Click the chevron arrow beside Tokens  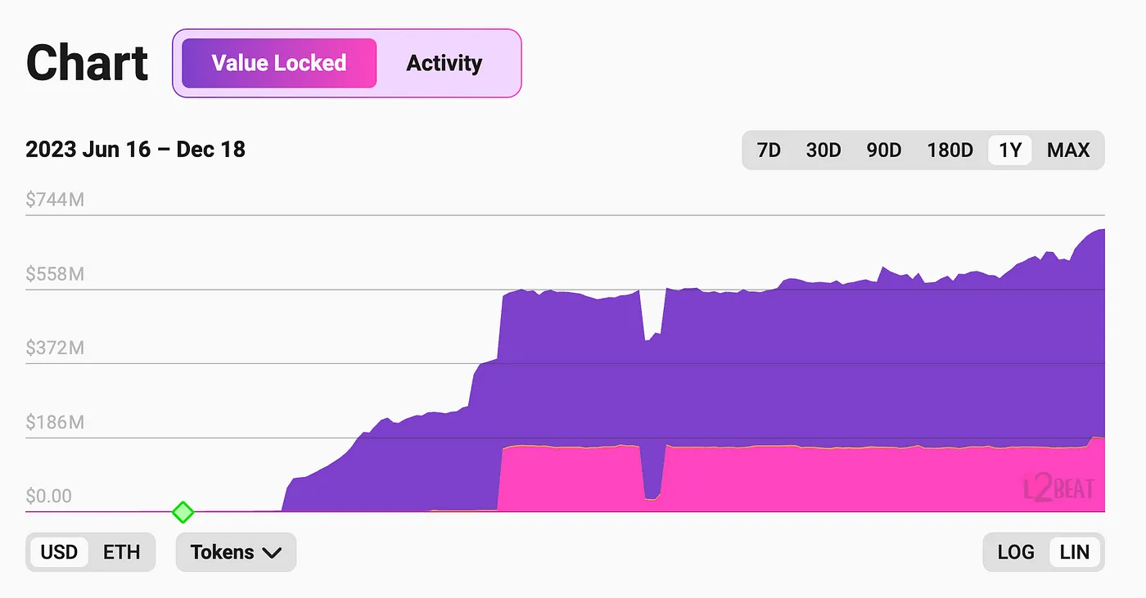[x=272, y=553]
